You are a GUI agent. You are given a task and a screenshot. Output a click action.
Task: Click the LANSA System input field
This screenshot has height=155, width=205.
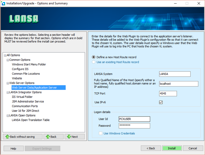(175, 74)
